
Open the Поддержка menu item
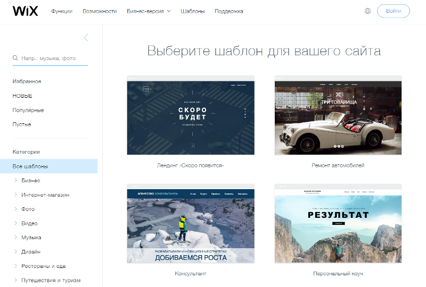click(229, 11)
